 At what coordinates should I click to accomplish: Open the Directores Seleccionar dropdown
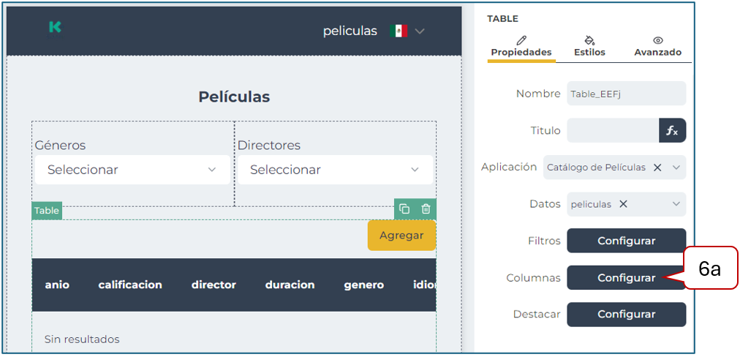[335, 170]
